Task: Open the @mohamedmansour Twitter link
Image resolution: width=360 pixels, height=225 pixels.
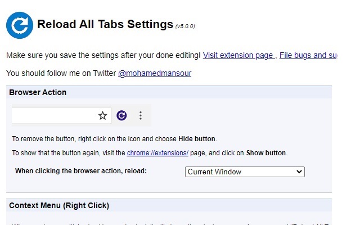Action: [155, 73]
